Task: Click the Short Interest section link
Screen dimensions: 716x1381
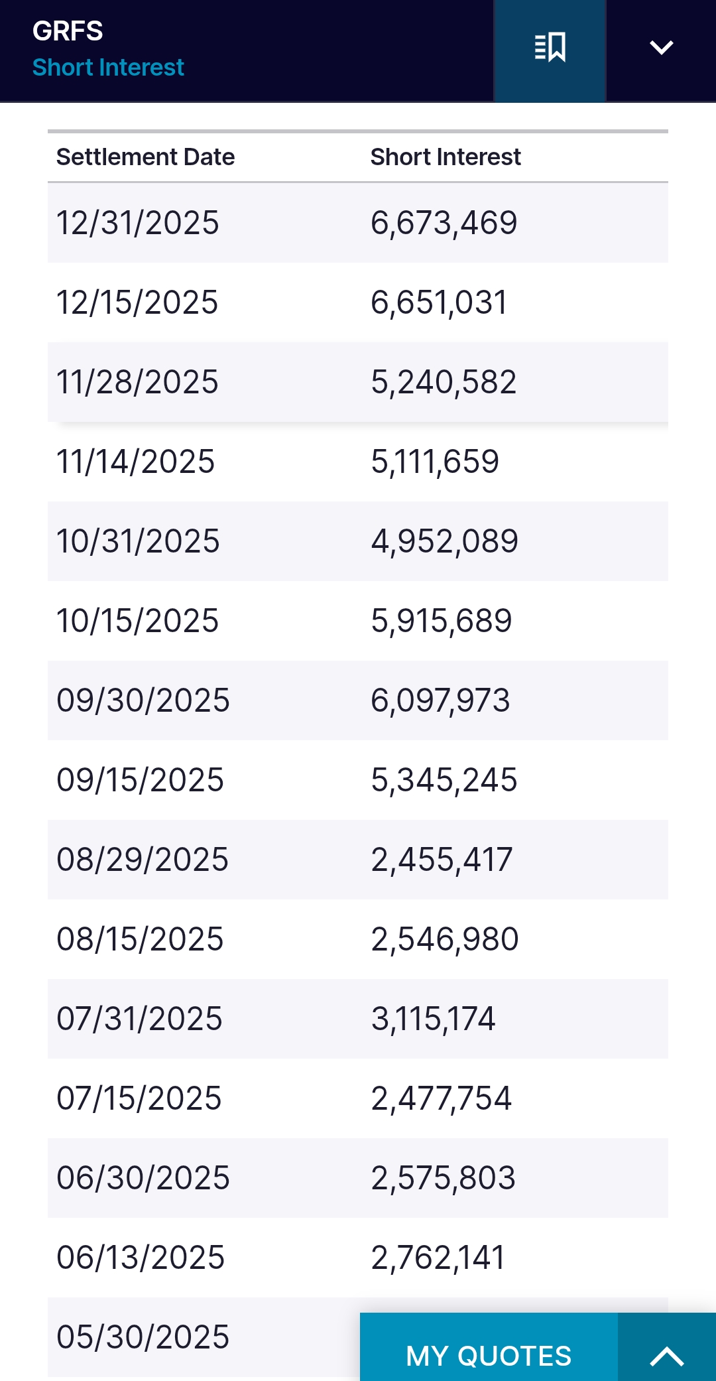Action: (108, 68)
